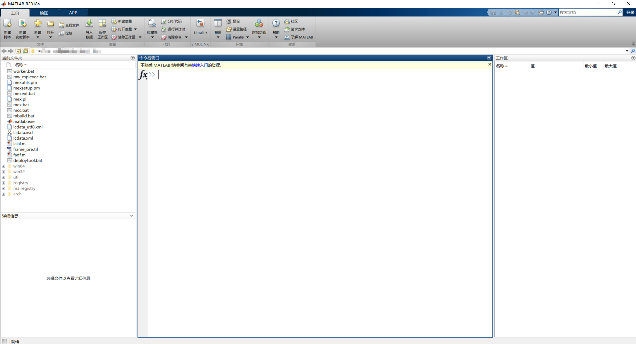The image size is (636, 344).
Task: Click 新建变量 to create a variable
Action: (x=123, y=21)
